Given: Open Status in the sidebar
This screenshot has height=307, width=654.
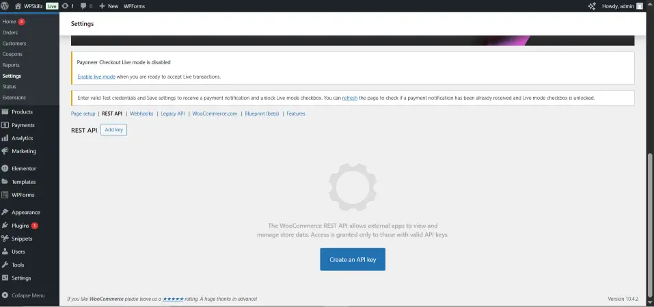Looking at the screenshot, I should pos(9,87).
